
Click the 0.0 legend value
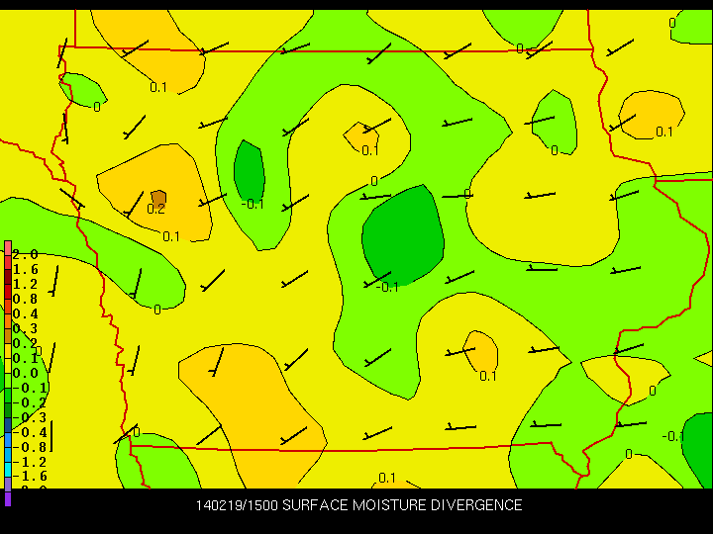pyautogui.click(x=25, y=373)
